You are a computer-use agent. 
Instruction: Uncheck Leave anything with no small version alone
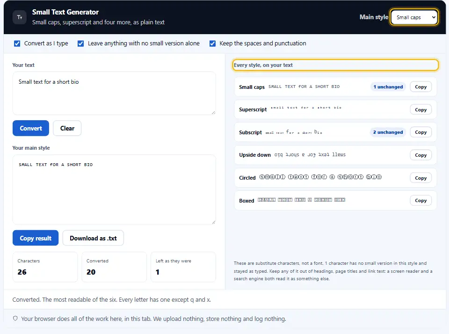point(81,44)
